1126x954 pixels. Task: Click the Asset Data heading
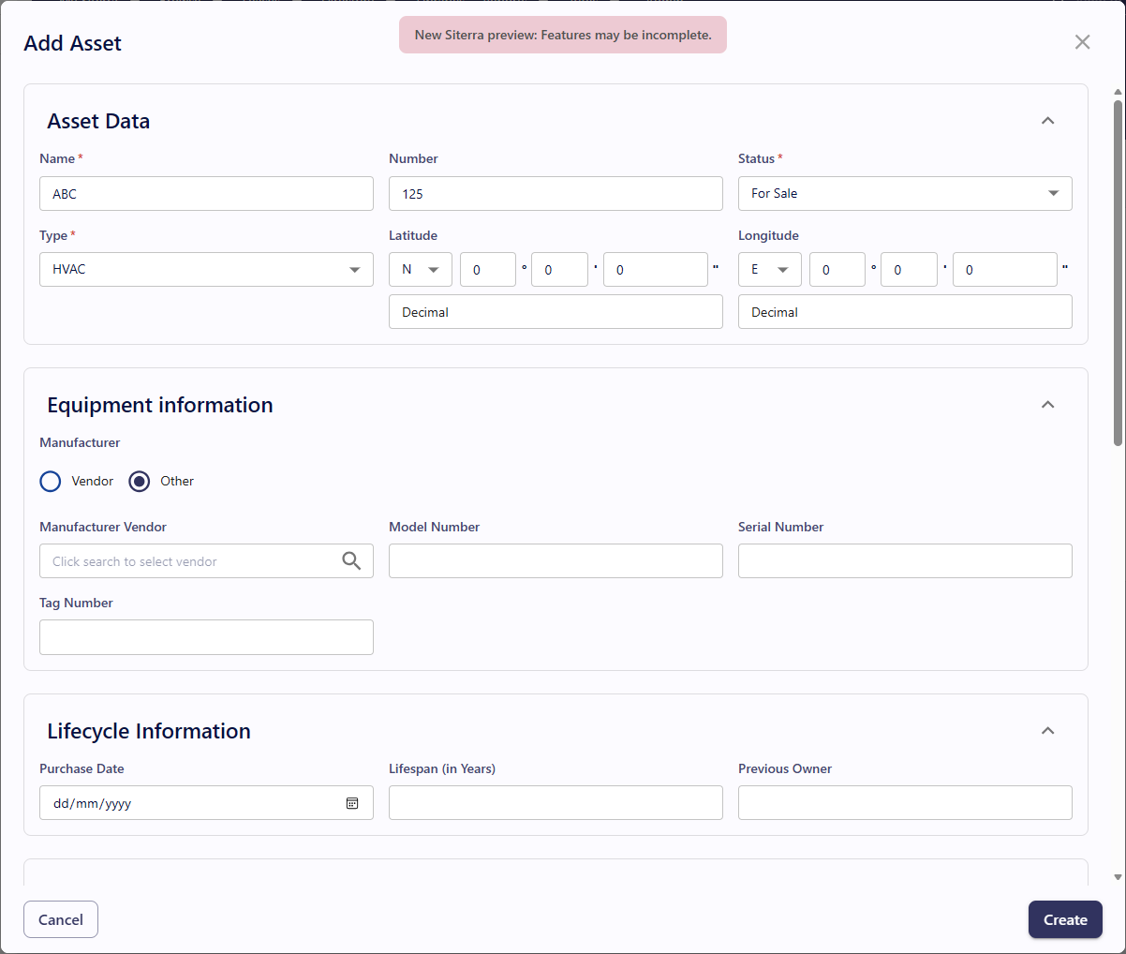pos(98,121)
